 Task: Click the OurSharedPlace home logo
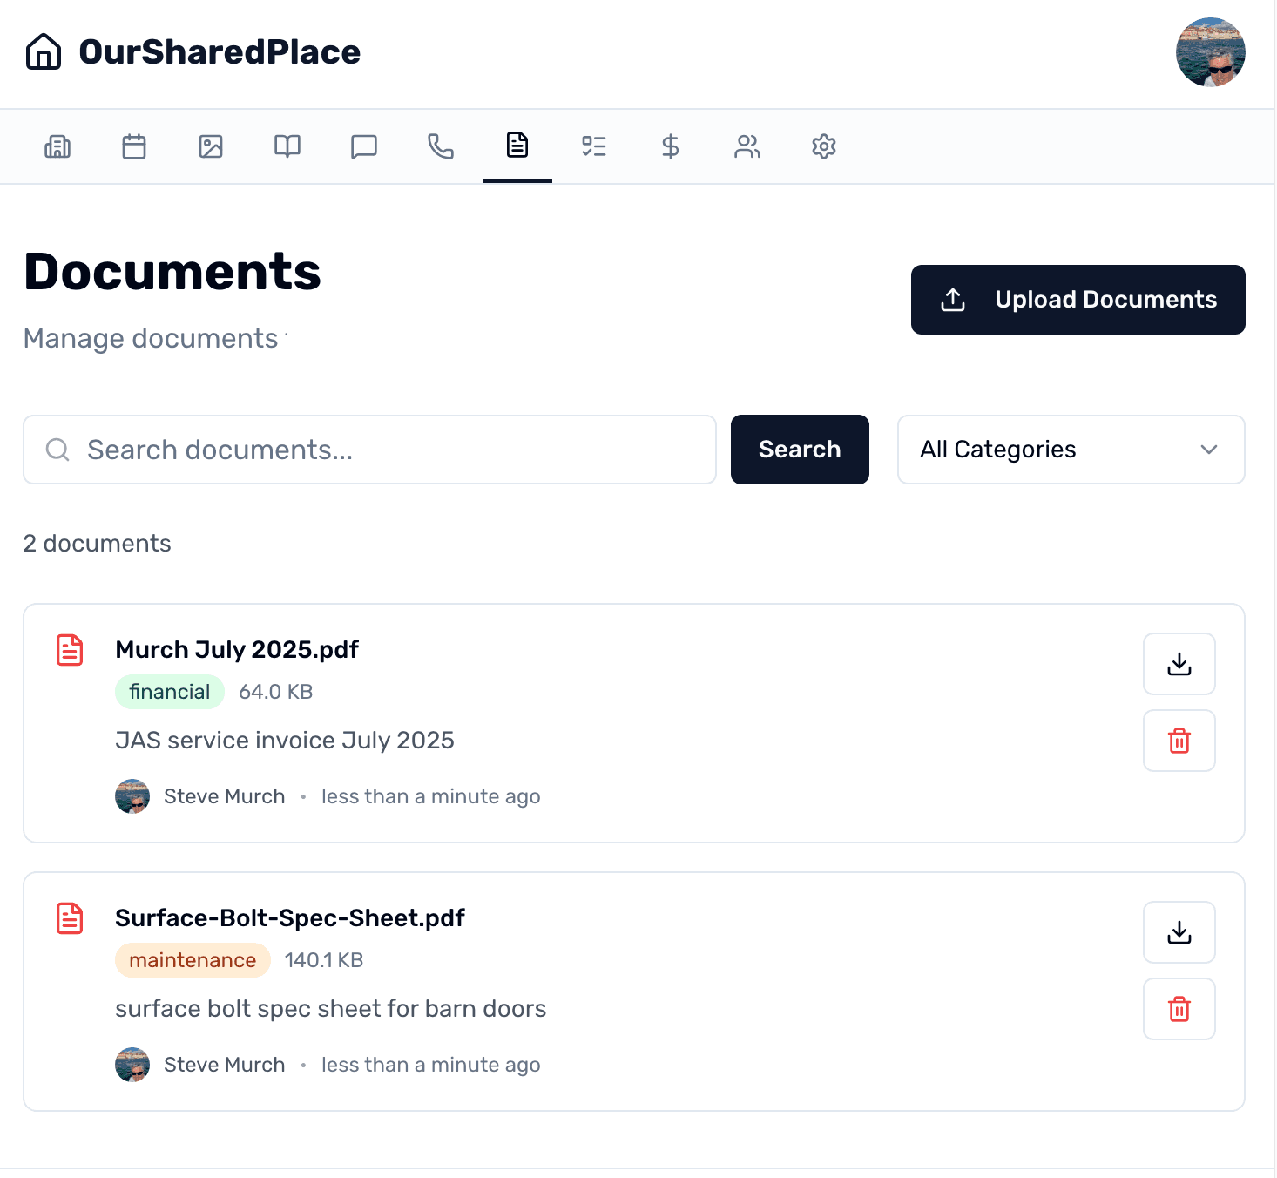193,52
